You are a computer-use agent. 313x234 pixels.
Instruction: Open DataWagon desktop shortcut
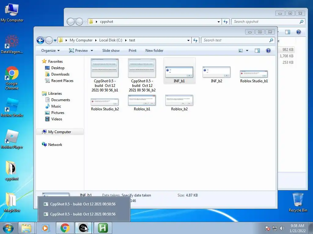pyautogui.click(x=12, y=44)
